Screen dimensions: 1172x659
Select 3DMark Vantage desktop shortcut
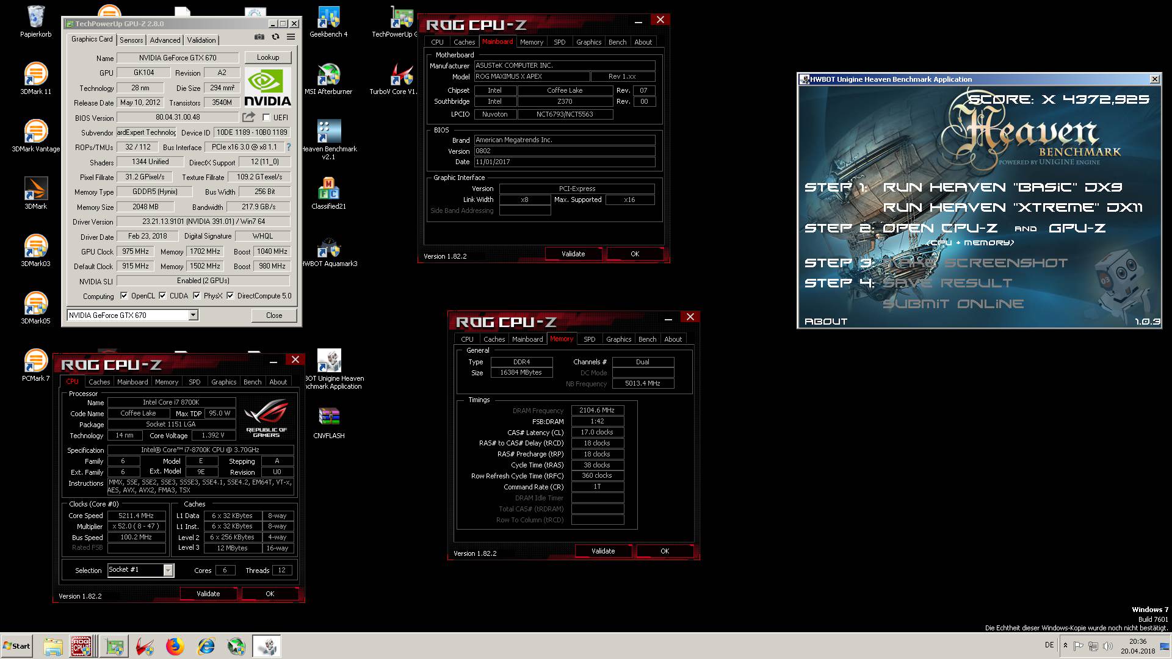pos(35,135)
